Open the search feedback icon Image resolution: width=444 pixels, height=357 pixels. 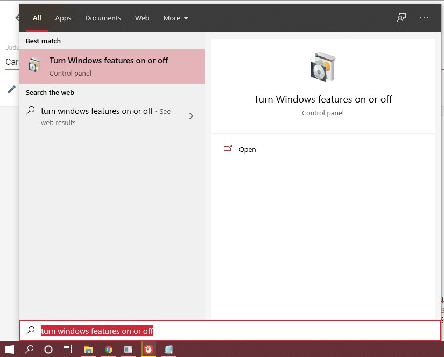coord(401,18)
